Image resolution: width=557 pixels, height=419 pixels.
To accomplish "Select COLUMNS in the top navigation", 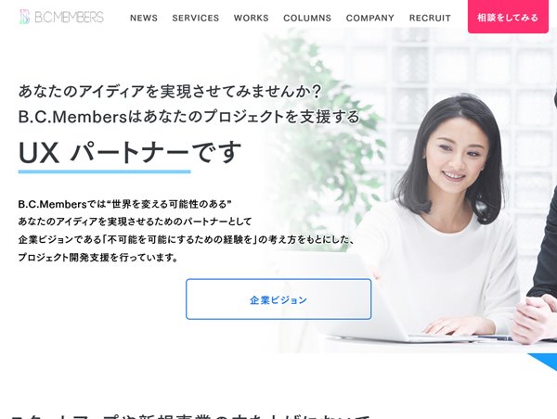I will pyautogui.click(x=307, y=18).
